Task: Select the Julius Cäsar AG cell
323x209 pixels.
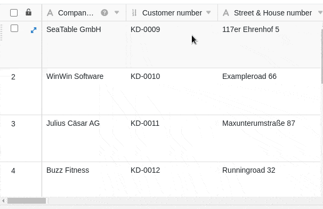Action: [x=84, y=139]
